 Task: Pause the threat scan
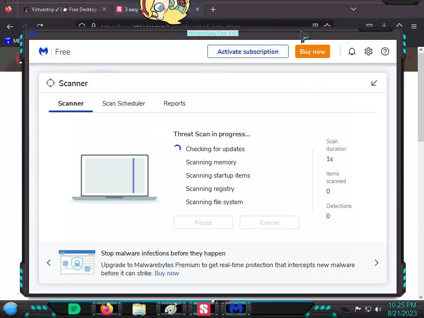tap(203, 222)
